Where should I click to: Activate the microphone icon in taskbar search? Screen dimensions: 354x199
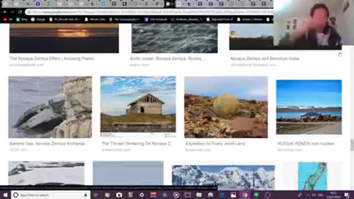[86, 195]
